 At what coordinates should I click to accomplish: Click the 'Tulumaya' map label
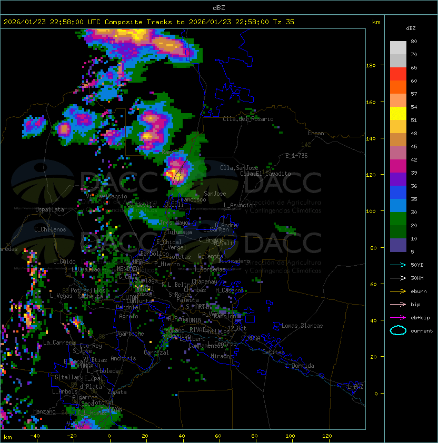coord(180,232)
